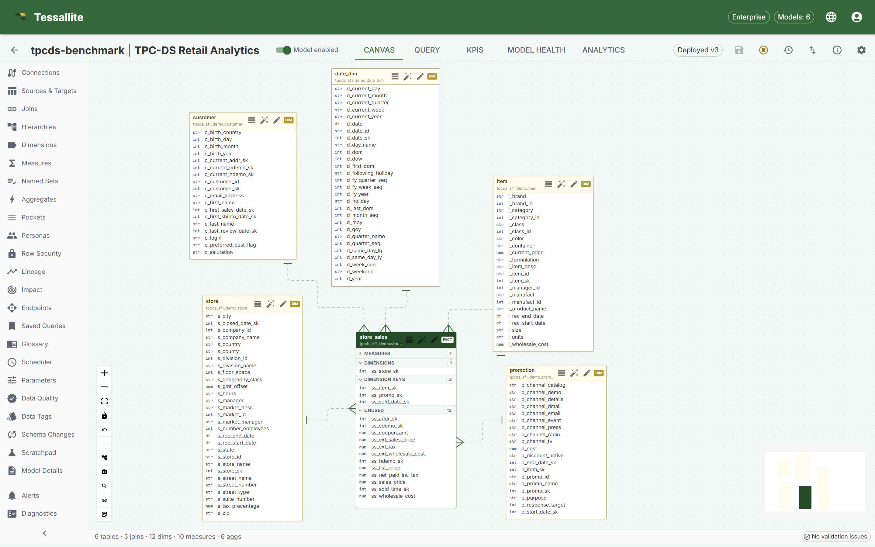The width and height of the screenshot is (875, 547).
Task: Click the save model disk icon
Action: [739, 50]
